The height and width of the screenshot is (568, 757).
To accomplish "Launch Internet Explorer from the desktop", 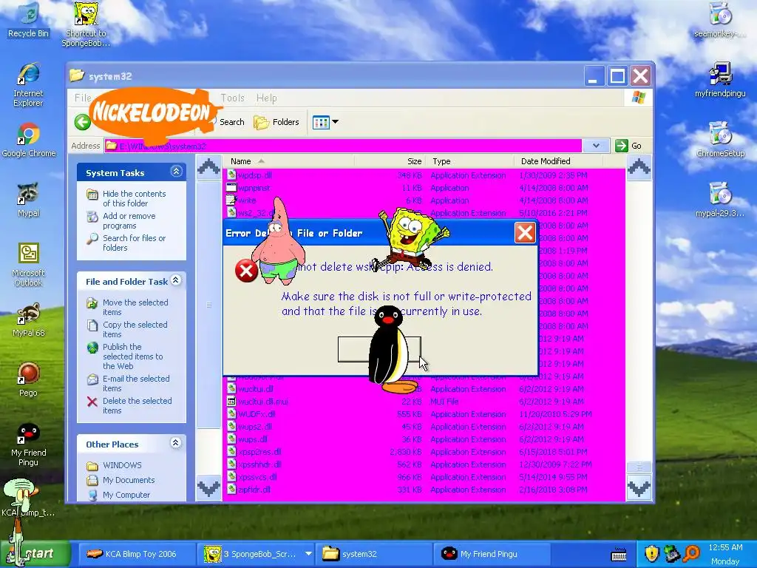I will point(28,84).
